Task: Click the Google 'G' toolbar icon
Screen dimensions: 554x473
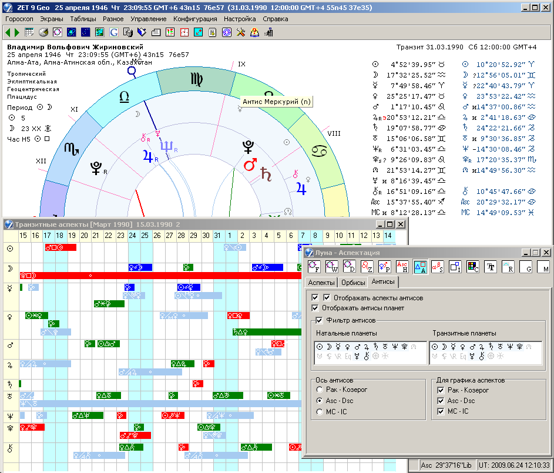Action: 113,32
